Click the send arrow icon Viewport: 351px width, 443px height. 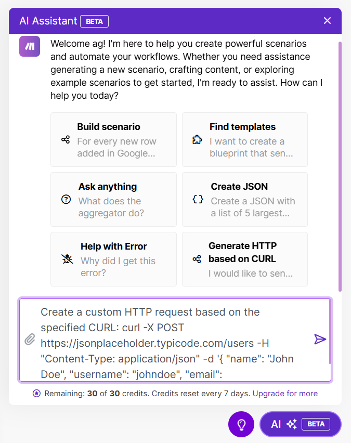(319, 340)
